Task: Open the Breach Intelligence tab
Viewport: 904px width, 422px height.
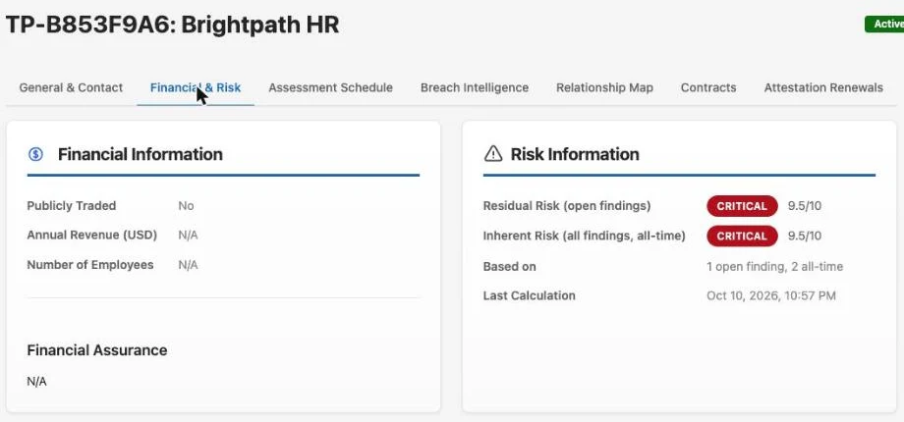Action: (475, 87)
